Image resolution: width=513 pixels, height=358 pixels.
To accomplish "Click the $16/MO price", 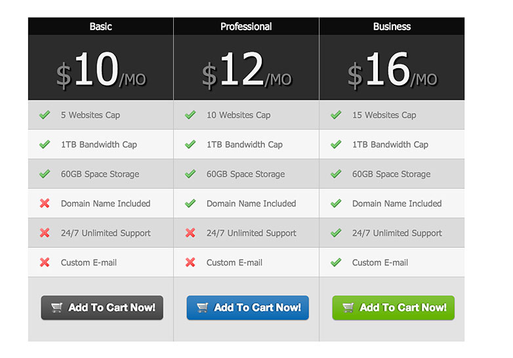I will (x=392, y=70).
